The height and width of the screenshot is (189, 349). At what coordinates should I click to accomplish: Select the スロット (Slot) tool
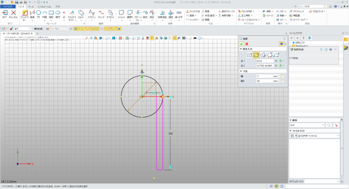click(x=81, y=13)
